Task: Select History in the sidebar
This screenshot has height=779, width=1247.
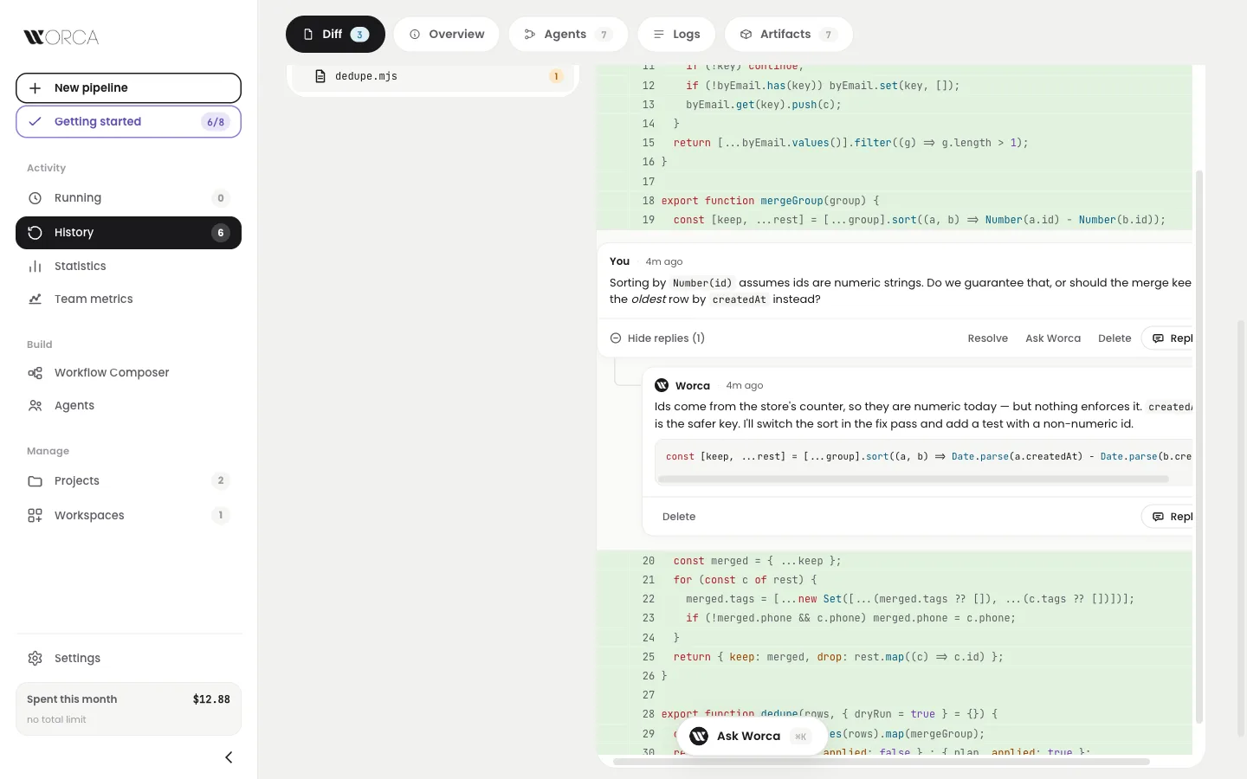Action: 128,233
